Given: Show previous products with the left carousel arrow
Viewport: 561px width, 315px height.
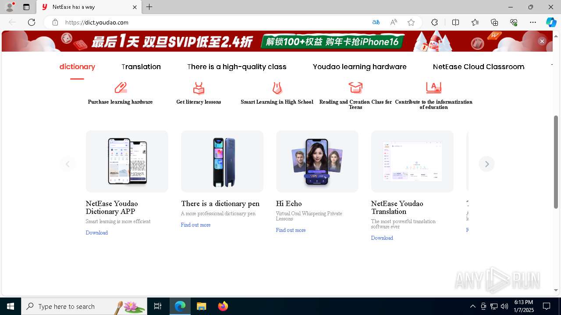Looking at the screenshot, I should (67, 164).
